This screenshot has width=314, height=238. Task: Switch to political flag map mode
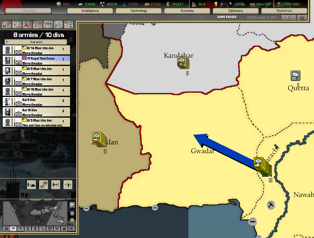click(x=13, y=228)
